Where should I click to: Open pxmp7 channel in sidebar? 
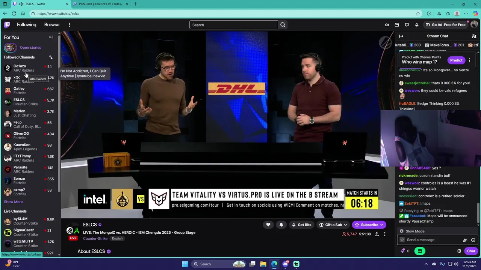[x=29, y=192]
